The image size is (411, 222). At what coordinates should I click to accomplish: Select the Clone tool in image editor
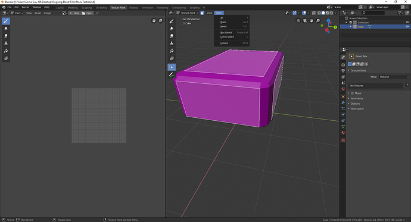click(x=6, y=43)
